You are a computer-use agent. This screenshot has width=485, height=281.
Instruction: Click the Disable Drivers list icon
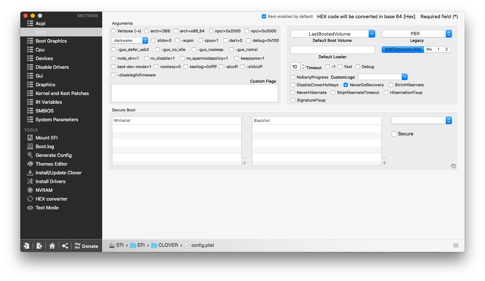point(30,67)
